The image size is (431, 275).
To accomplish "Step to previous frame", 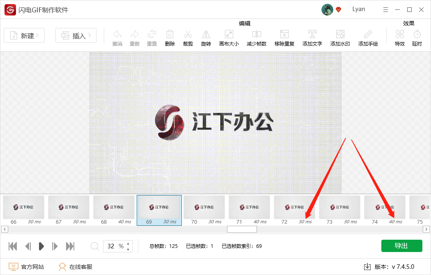I will (x=28, y=246).
